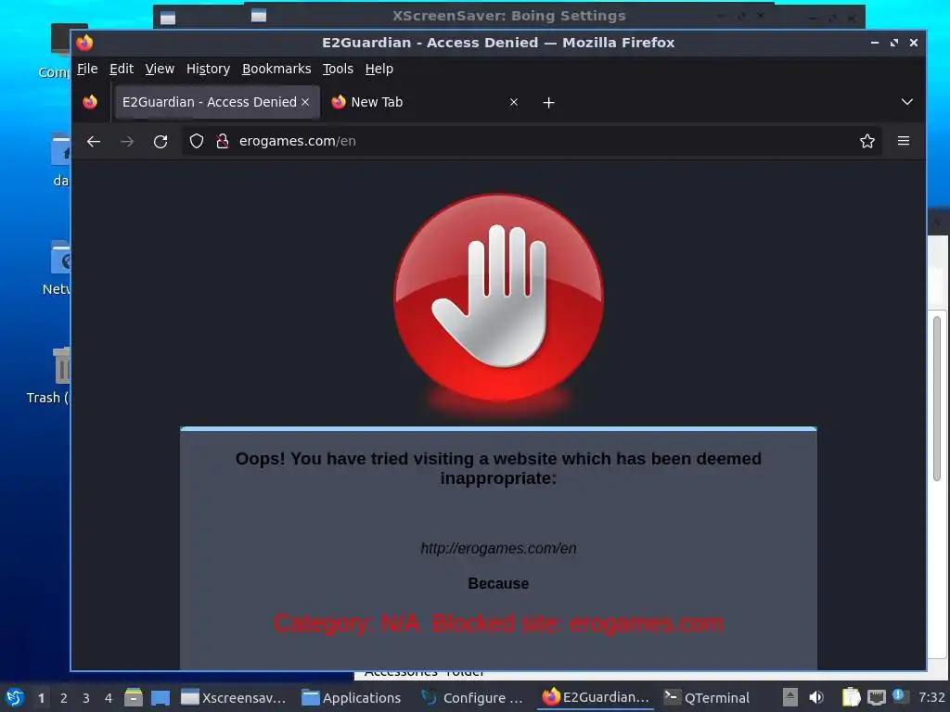The height and width of the screenshot is (712, 950).
Task: Expand the list all tabs chevron
Action: (x=907, y=102)
